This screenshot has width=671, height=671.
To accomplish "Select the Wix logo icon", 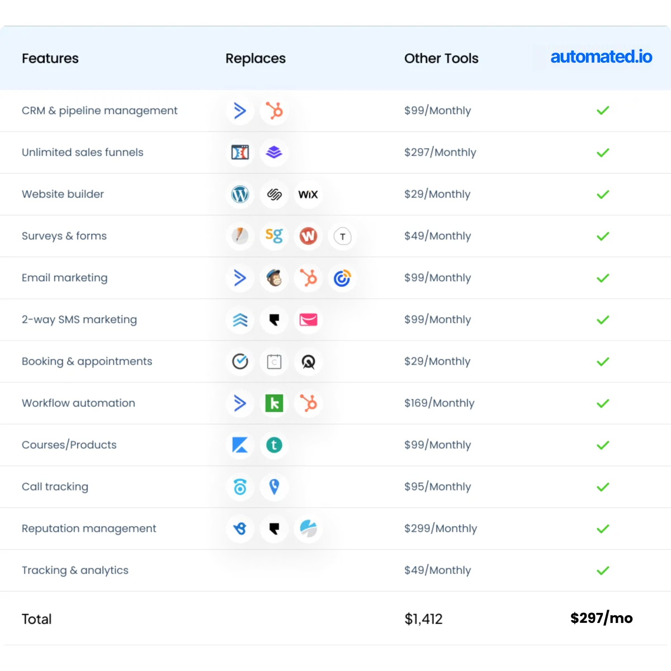I will (308, 195).
